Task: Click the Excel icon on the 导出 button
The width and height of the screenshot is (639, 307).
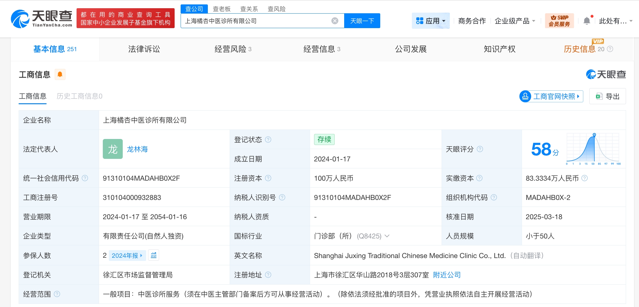Action: (x=599, y=96)
